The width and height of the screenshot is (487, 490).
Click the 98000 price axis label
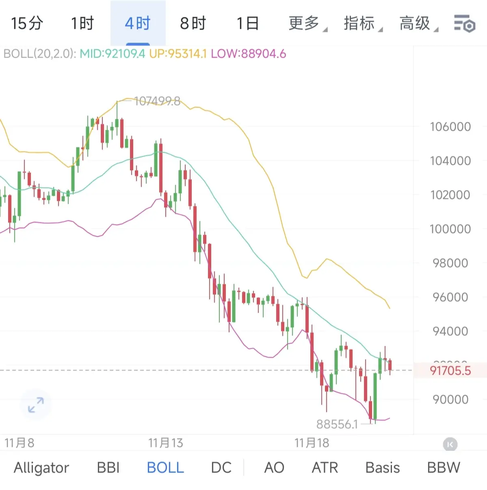click(x=450, y=263)
